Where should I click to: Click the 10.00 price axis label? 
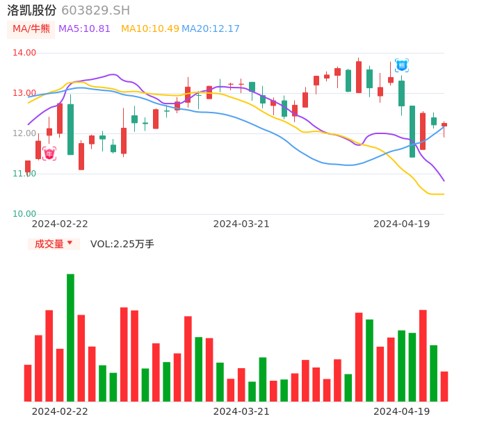point(24,214)
